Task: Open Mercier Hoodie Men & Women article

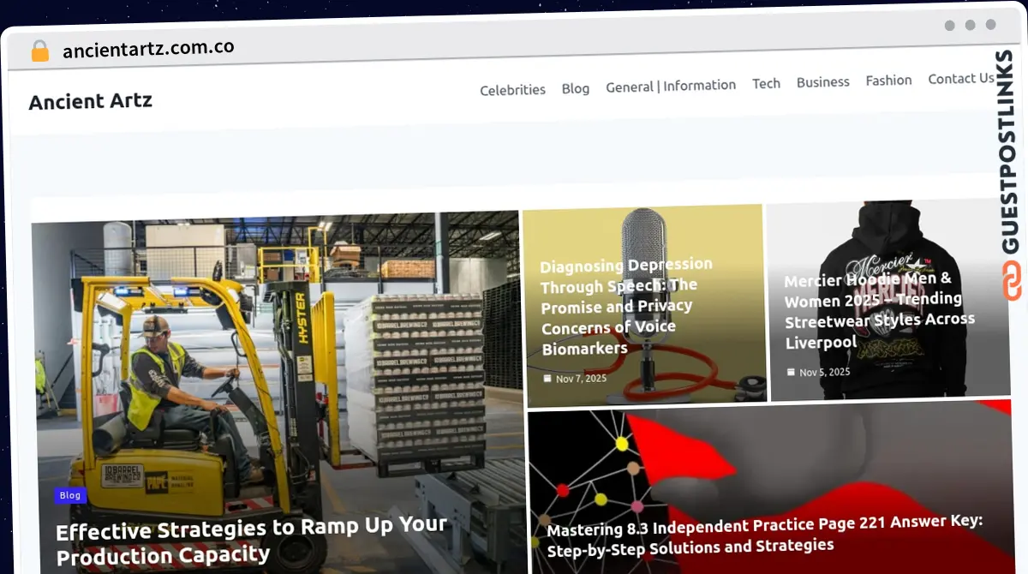Action: [x=879, y=310]
